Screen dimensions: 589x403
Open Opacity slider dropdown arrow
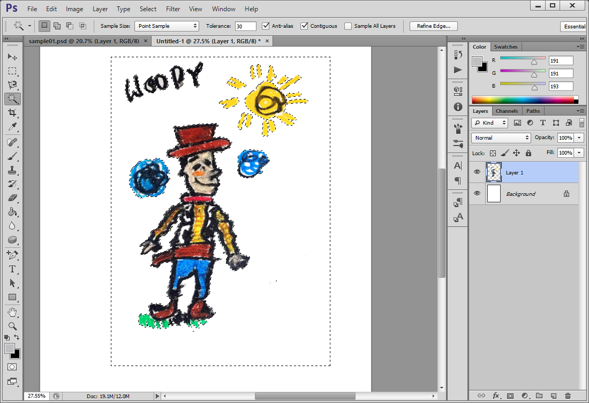[579, 138]
